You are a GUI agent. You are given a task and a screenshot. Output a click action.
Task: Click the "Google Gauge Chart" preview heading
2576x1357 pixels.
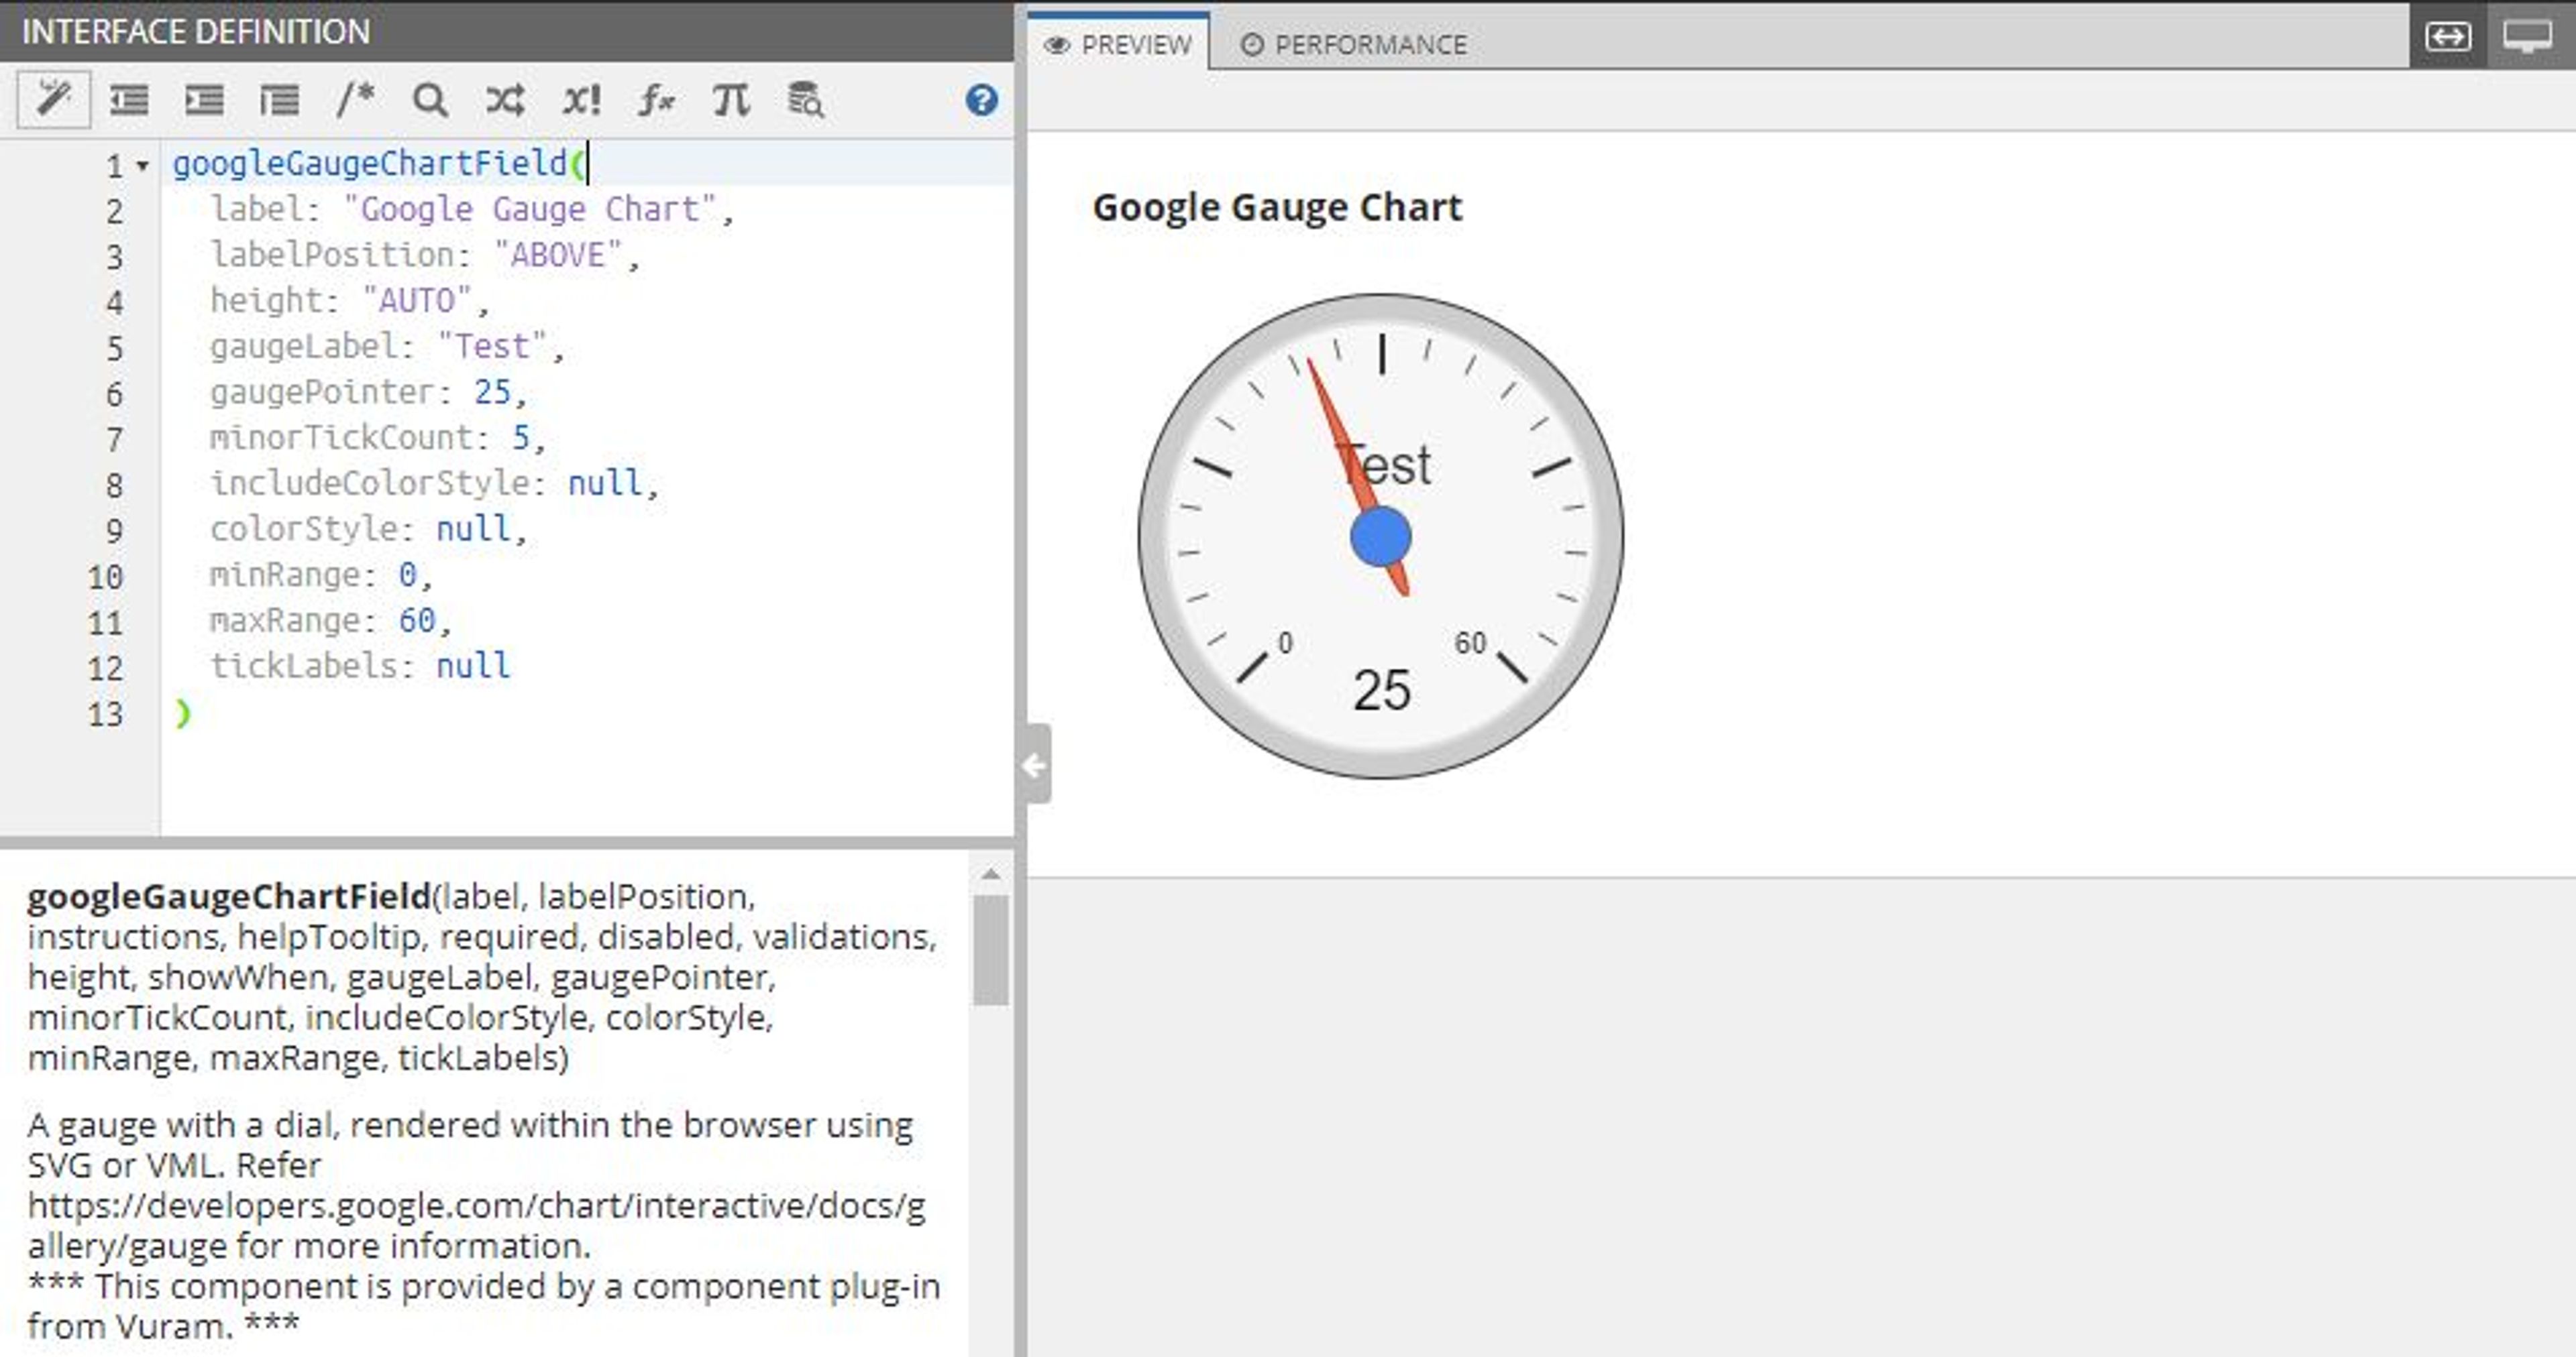(x=1277, y=208)
